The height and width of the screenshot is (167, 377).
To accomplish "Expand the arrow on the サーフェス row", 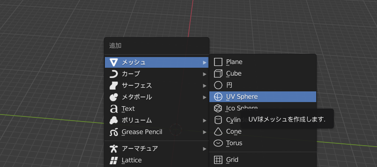I will coord(204,85).
